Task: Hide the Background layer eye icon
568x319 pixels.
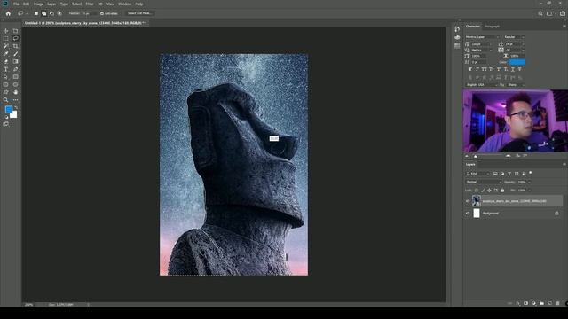Action: click(468, 214)
